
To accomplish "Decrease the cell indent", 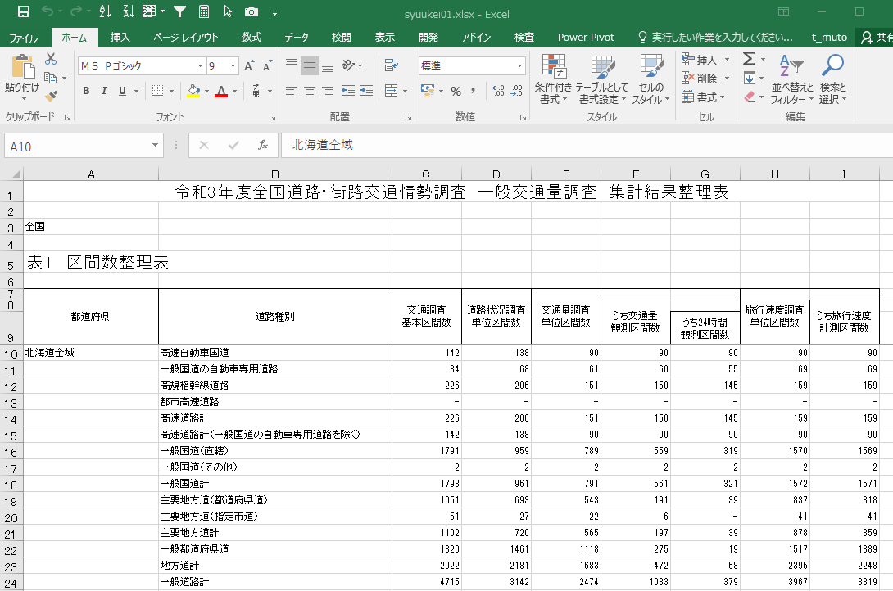I will point(348,90).
